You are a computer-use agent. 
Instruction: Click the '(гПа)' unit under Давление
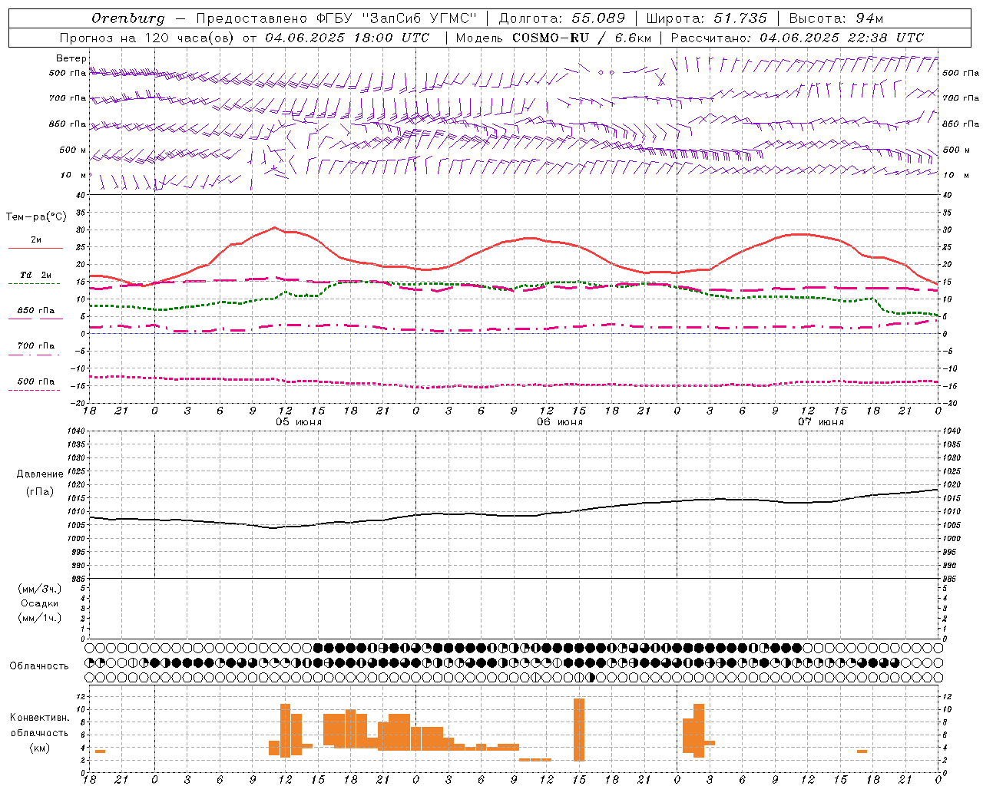click(x=40, y=492)
